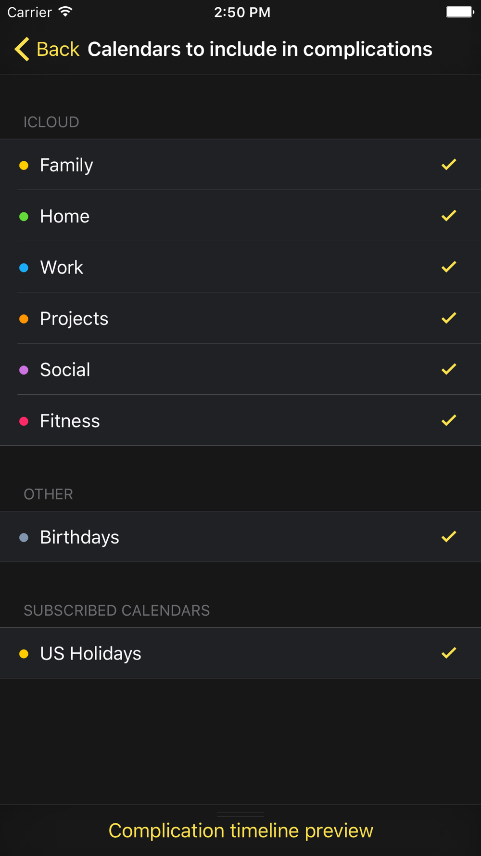Toggle the Projects calendar checkmark

pyautogui.click(x=449, y=318)
